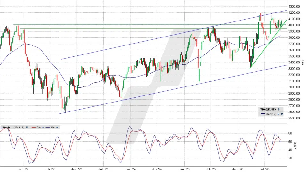Click the vertical Kurs axis title
Screen dimensions: 307x173
303,62
